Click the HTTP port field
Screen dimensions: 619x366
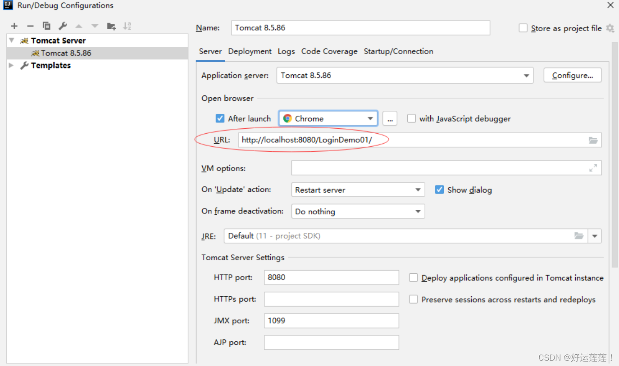tap(332, 277)
